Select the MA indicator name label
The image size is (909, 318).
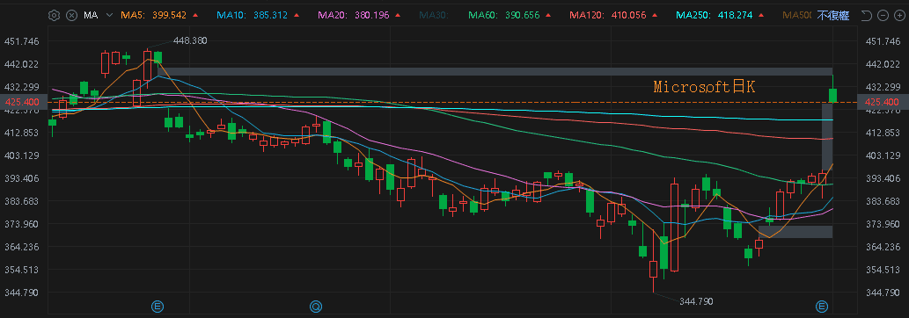pos(91,16)
